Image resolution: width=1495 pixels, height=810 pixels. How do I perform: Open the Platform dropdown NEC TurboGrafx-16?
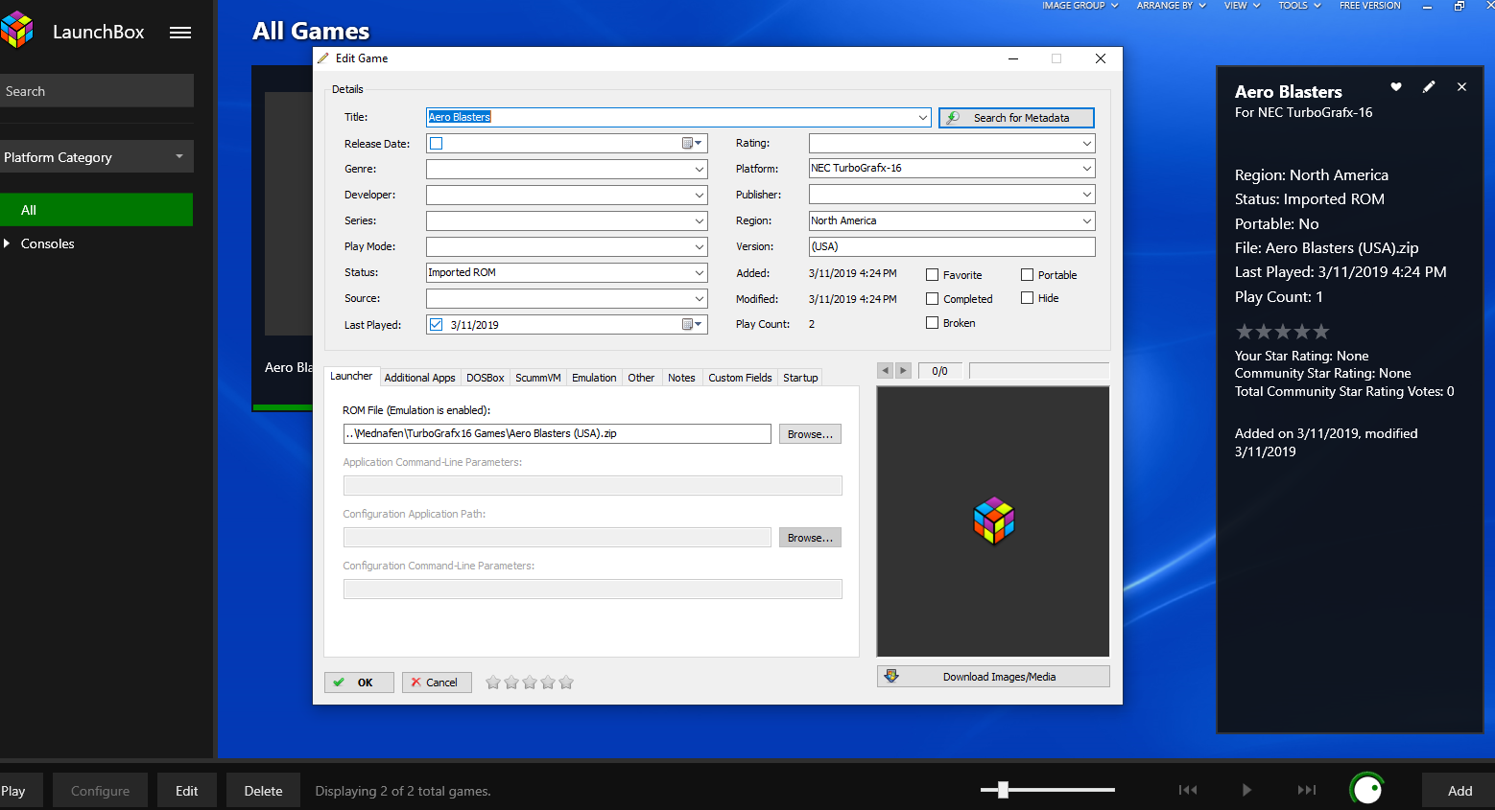[x=1086, y=168]
